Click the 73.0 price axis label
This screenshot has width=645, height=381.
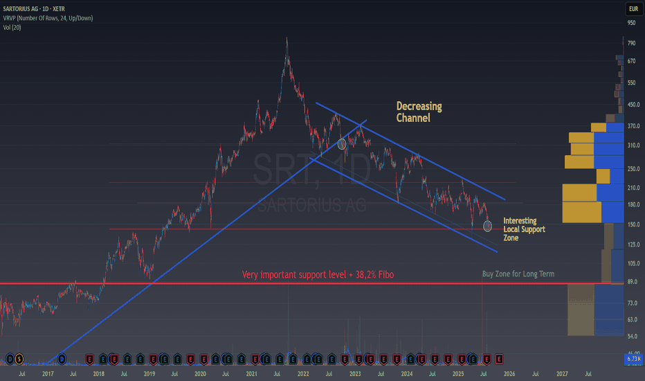pos(633,303)
